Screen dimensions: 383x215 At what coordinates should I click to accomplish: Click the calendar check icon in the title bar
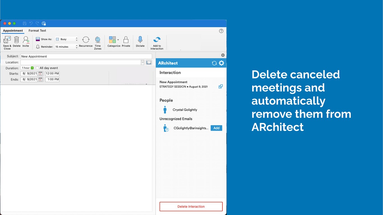click(44, 24)
